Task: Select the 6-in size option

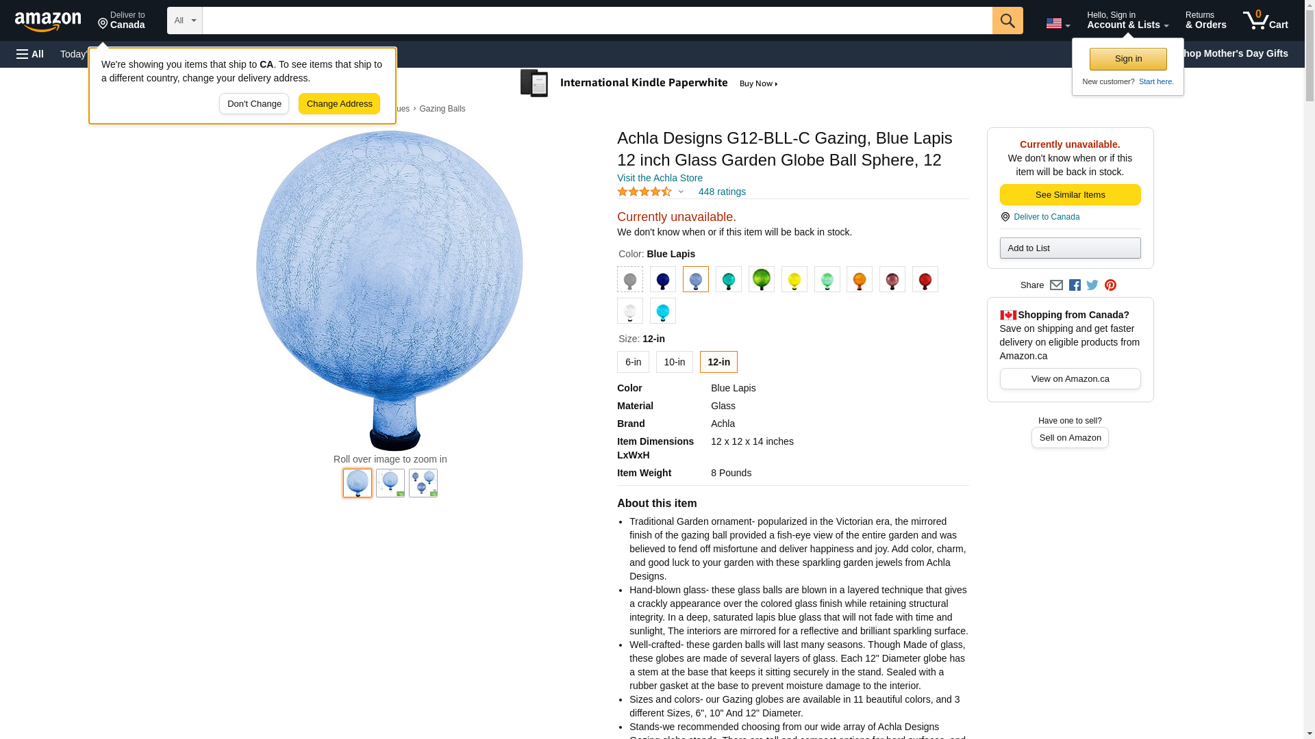Action: [633, 362]
